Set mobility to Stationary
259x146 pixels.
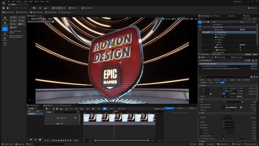(x=232, y=97)
